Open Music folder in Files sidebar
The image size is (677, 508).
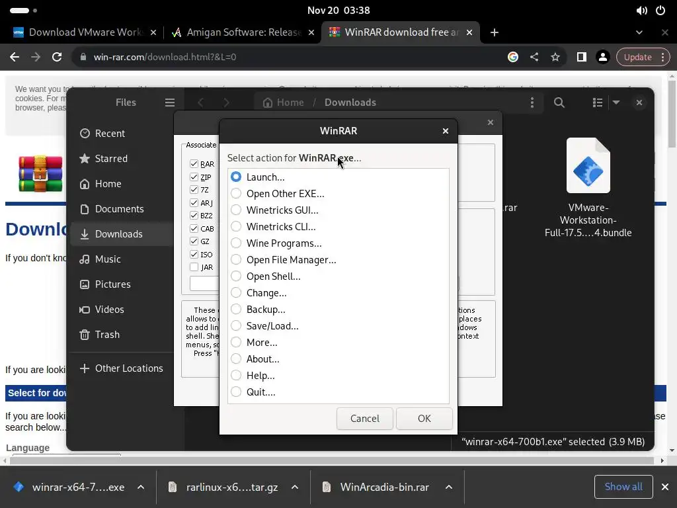point(122,259)
